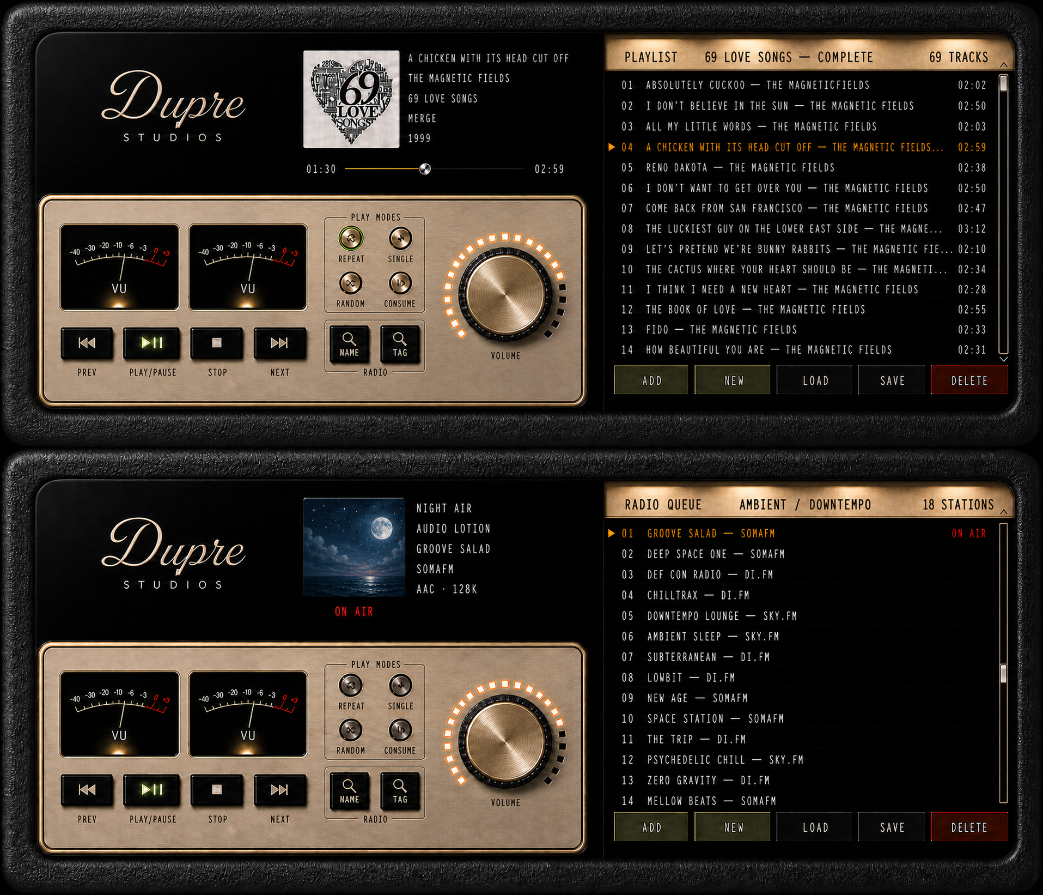Enable Single mode in the playlist player
Image resolution: width=1043 pixels, height=895 pixels.
coord(400,238)
